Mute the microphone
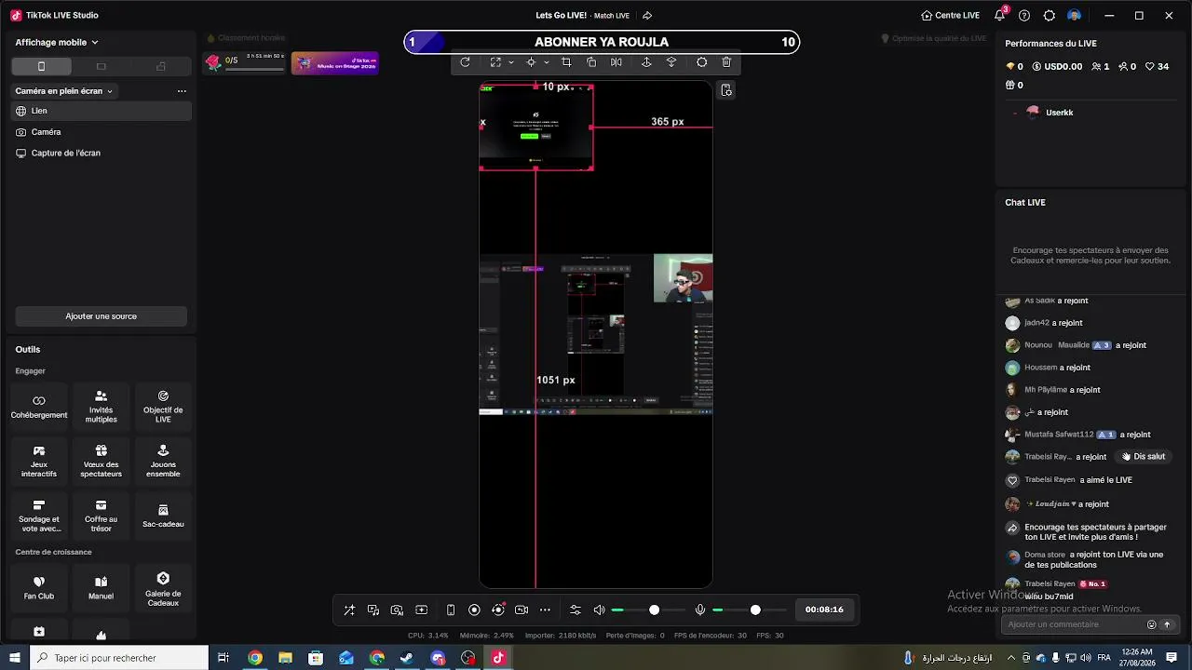This screenshot has height=670, width=1192. tap(700, 610)
